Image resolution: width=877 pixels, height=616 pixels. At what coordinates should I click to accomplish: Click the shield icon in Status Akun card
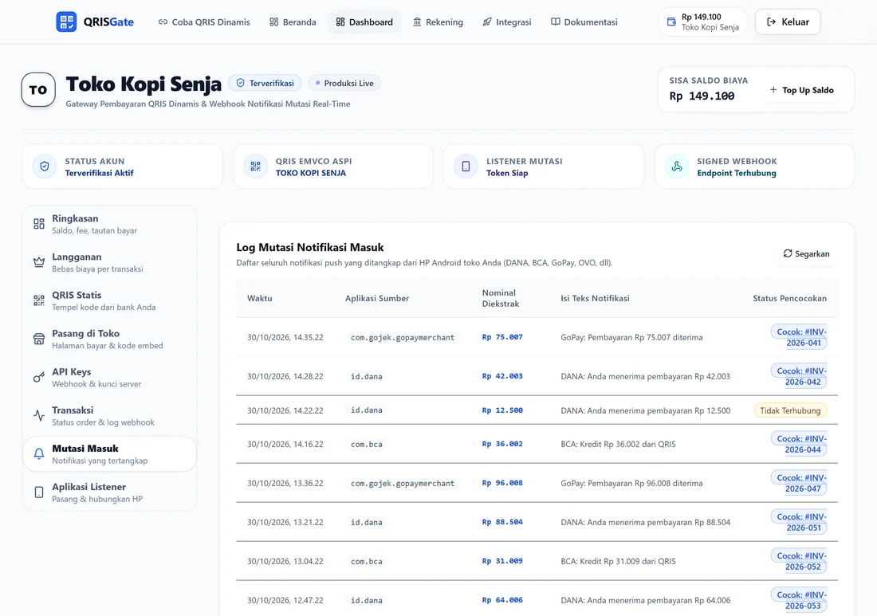point(45,167)
